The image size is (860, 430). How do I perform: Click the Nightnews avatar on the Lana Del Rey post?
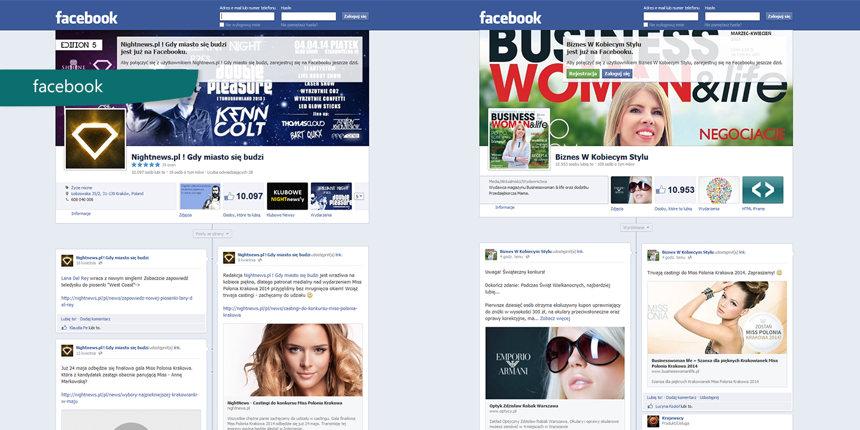[x=67, y=260]
